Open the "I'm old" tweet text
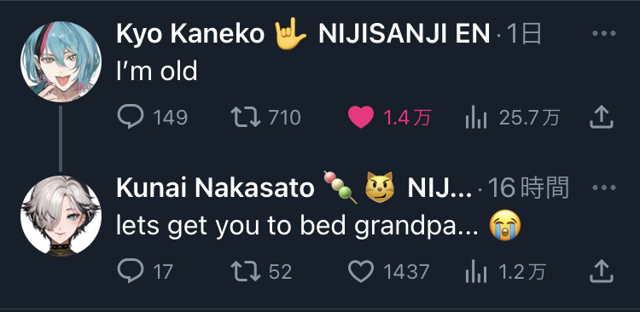Viewport: 640px width, 312px height. point(157,72)
